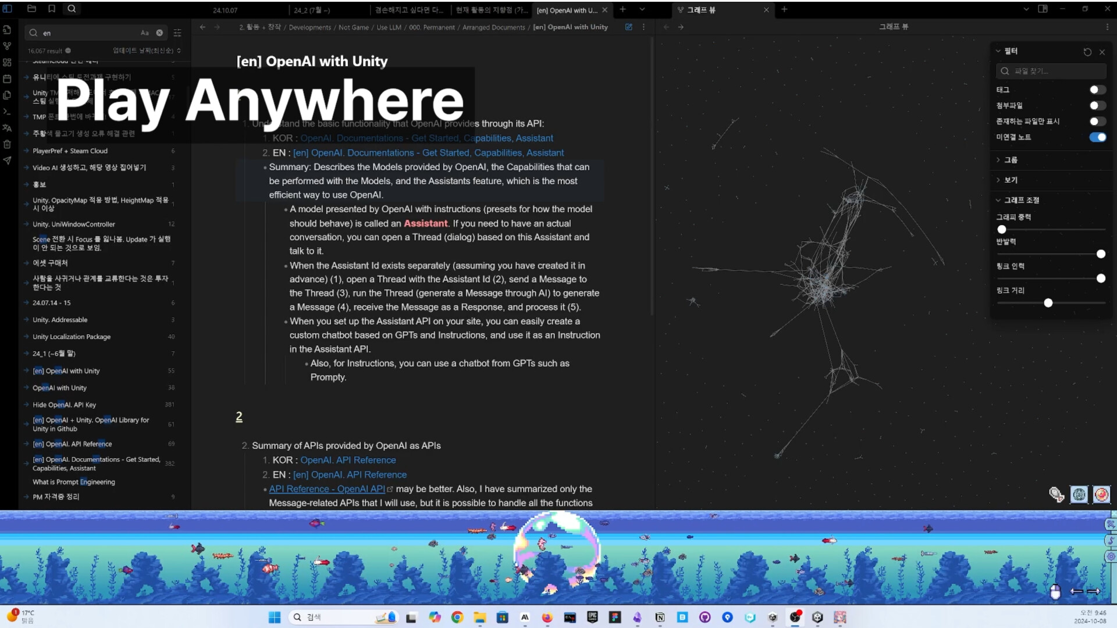Select the daily note calendar icon in ribbon
Screen dimensions: 1117x628
coord(7,78)
